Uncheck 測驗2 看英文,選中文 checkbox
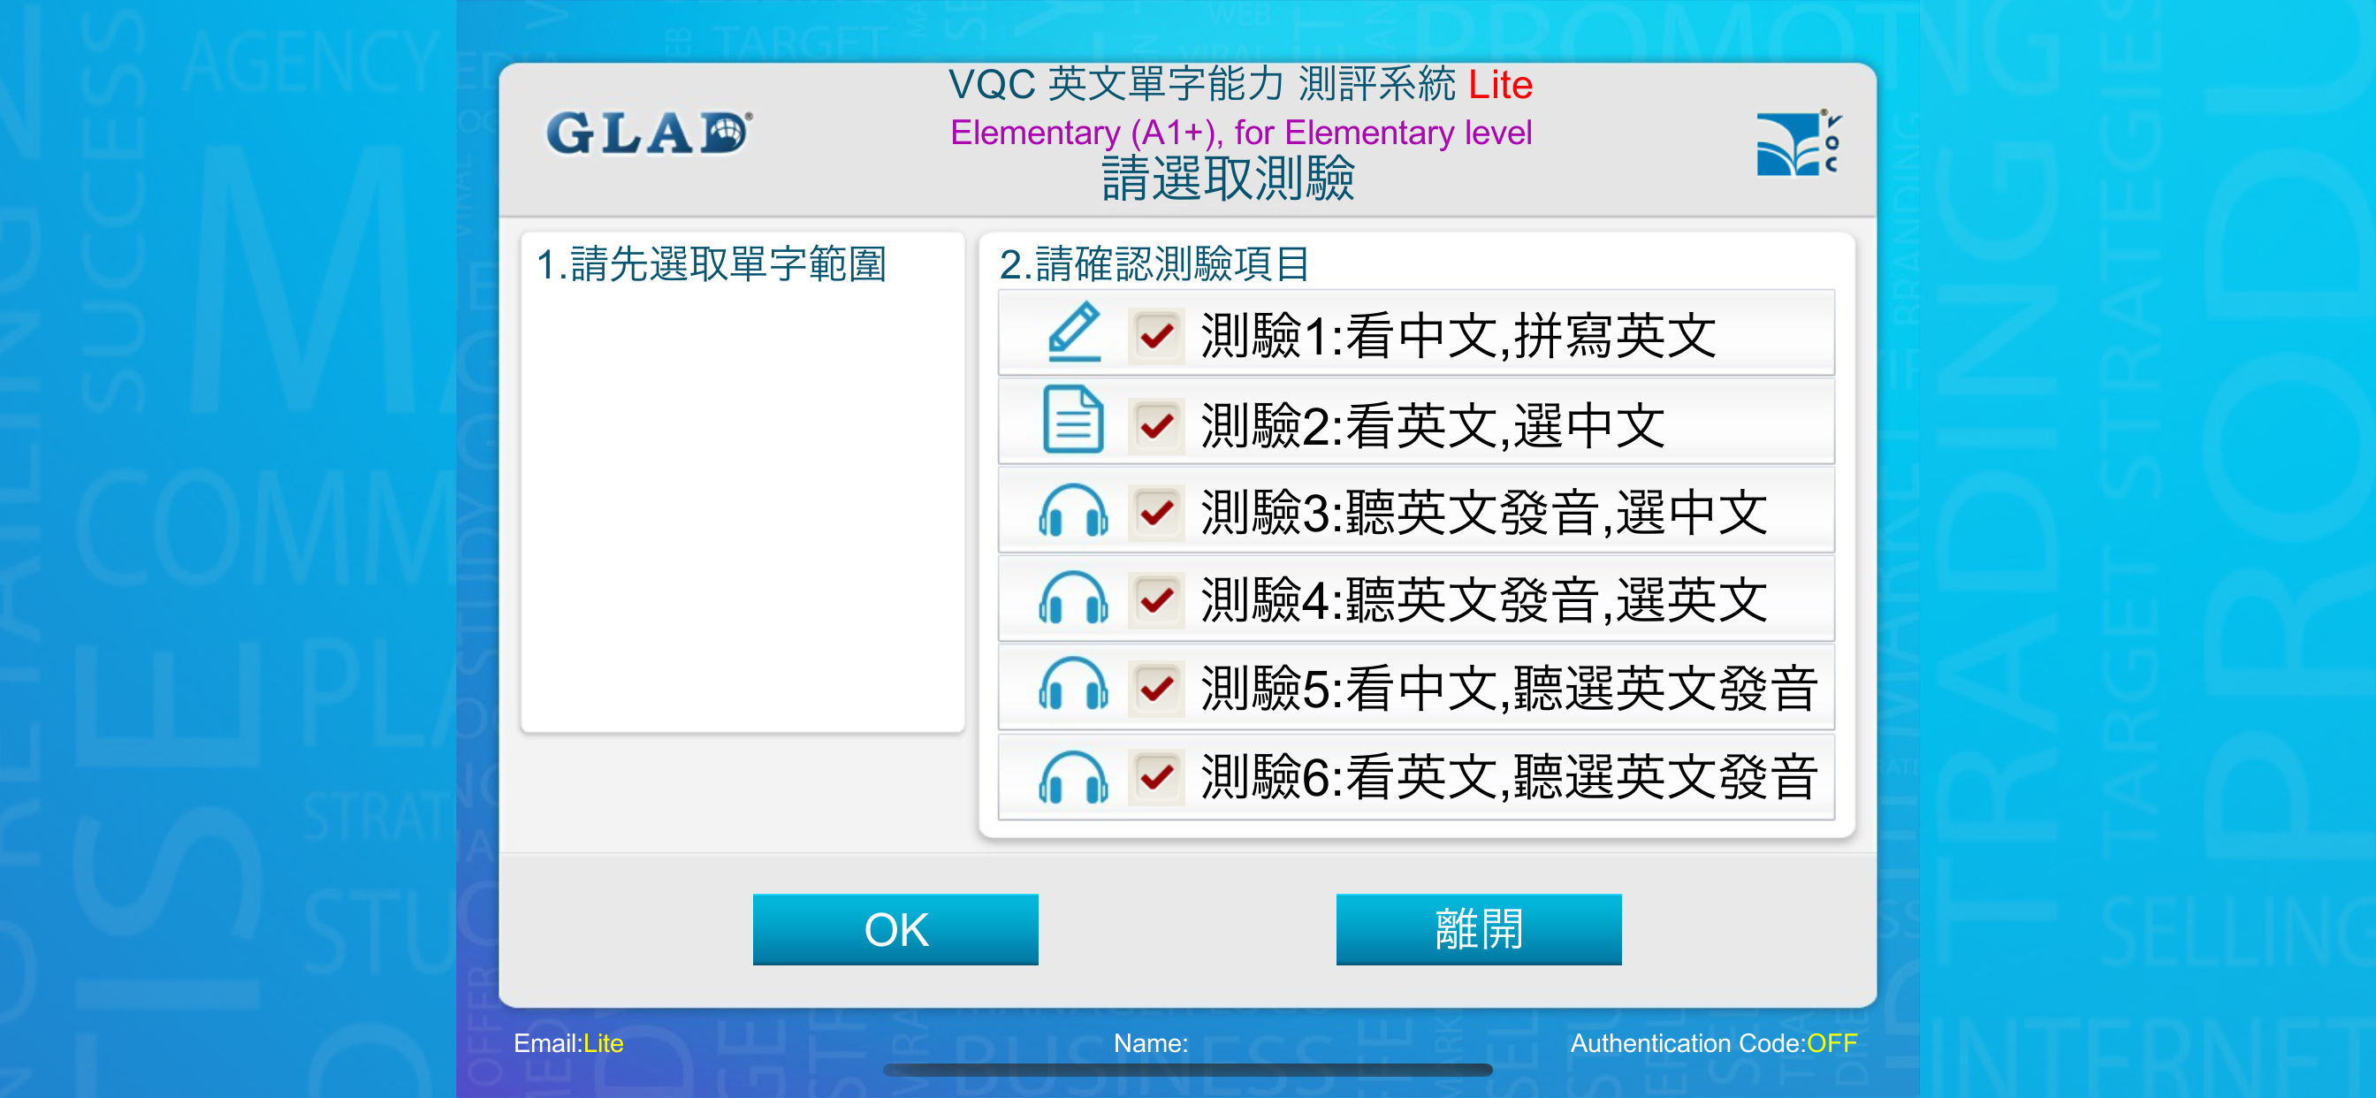 (x=1155, y=424)
